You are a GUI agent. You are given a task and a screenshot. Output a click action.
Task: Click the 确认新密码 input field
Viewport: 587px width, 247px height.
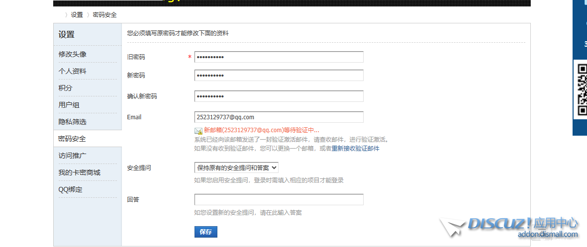(279, 96)
